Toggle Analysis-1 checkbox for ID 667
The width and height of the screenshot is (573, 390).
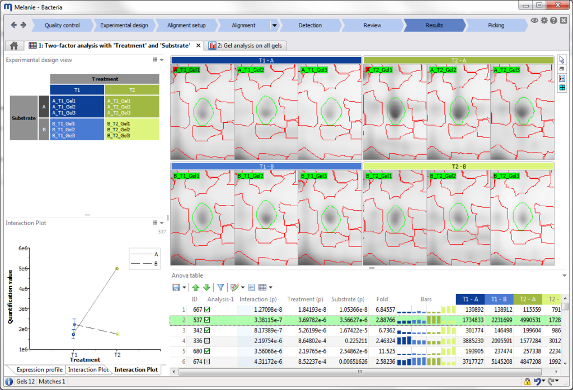207,310
